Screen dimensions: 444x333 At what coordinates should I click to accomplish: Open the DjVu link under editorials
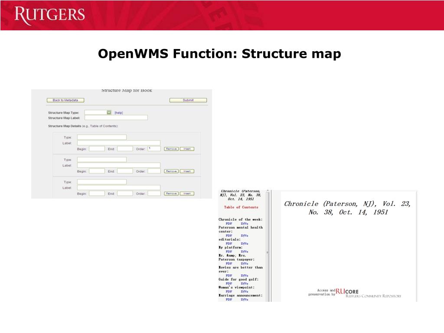[x=245, y=244]
